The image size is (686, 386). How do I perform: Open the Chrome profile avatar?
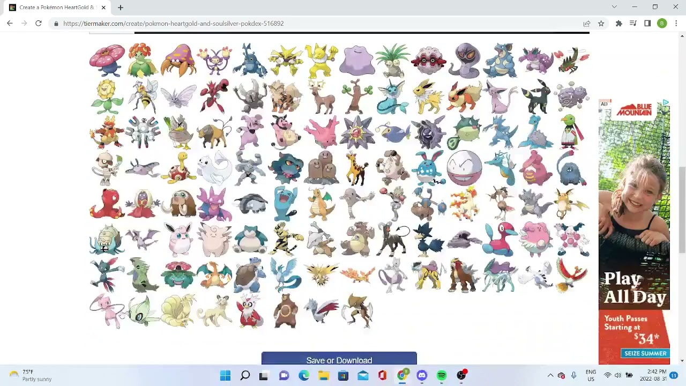click(x=662, y=24)
